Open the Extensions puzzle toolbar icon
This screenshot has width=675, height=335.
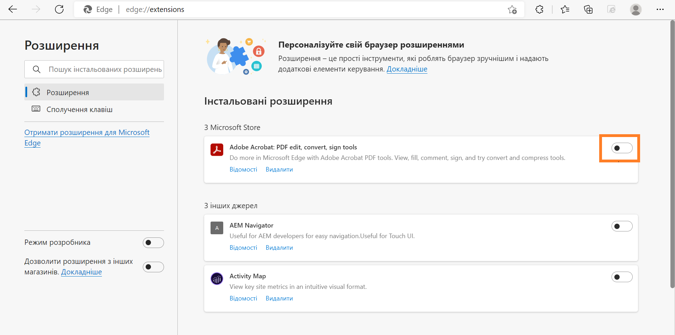[x=539, y=10]
